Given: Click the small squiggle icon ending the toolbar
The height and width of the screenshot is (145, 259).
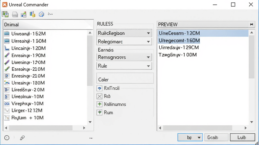Looking at the screenshot, I should (50, 14).
